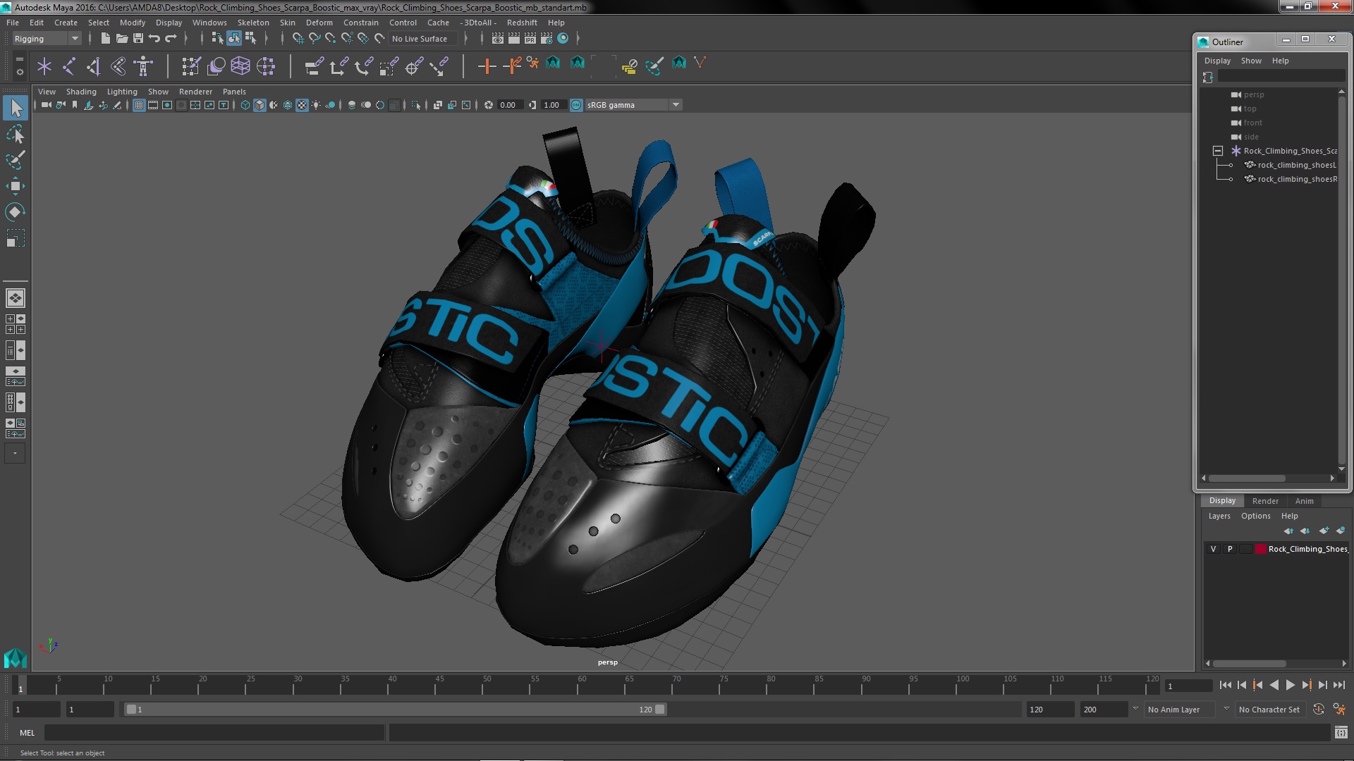Switch to the Anim layer tab
Viewport: 1354px width, 761px height.
[x=1304, y=501]
